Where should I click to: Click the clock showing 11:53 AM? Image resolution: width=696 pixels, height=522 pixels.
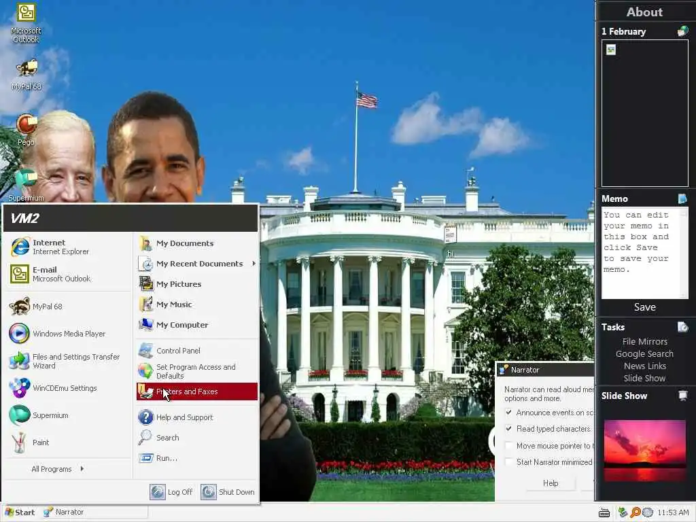pos(673,512)
